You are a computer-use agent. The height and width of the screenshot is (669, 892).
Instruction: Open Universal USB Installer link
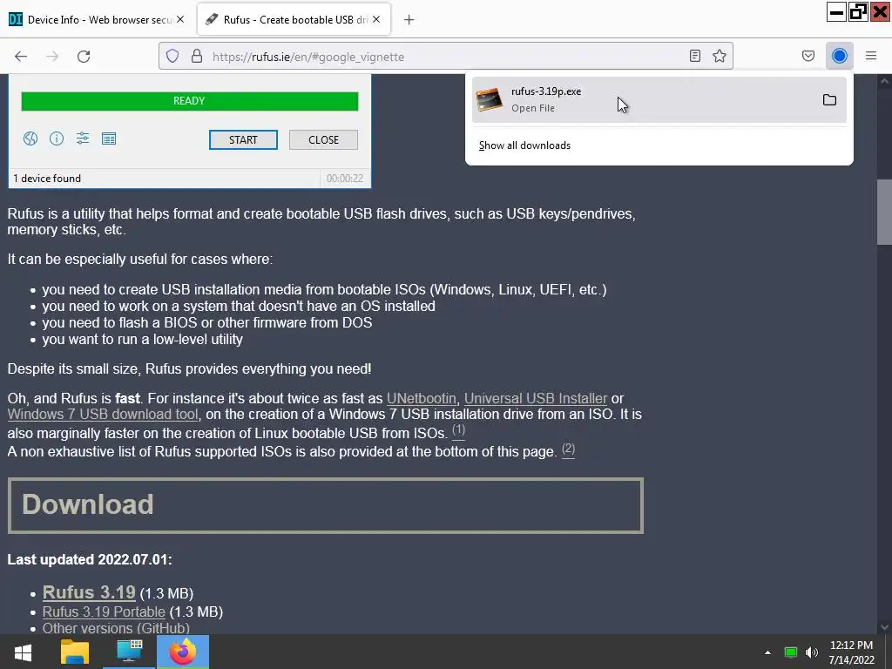pos(536,398)
